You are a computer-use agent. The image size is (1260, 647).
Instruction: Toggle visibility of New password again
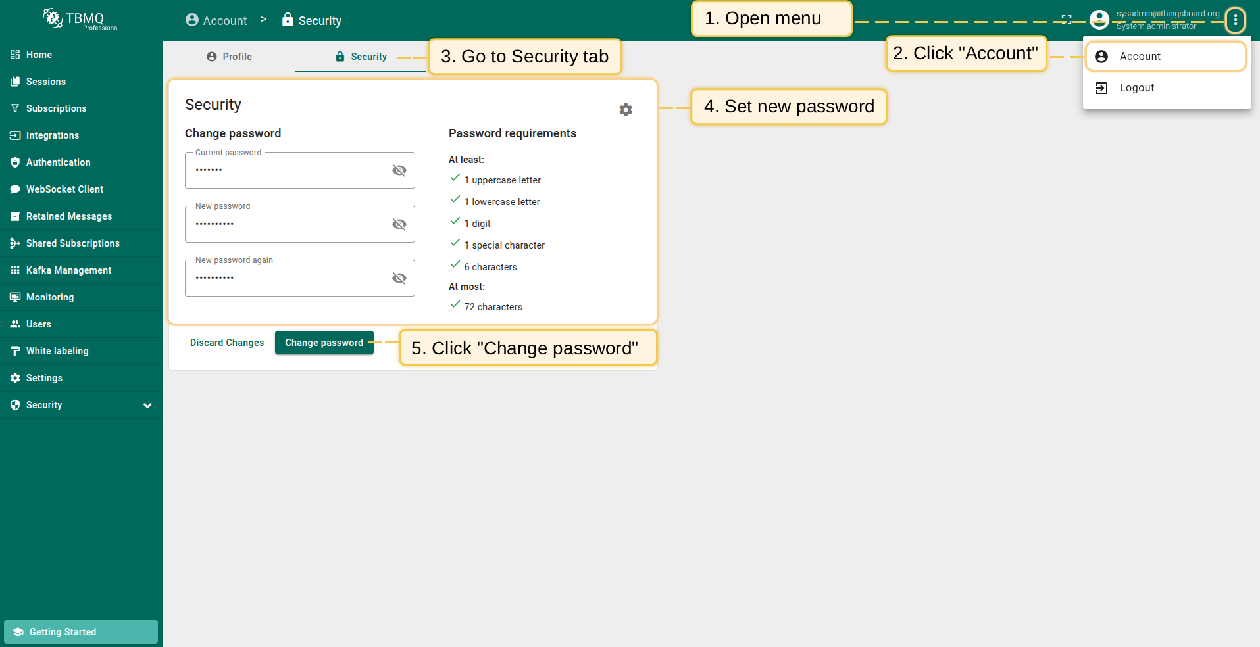tap(399, 278)
